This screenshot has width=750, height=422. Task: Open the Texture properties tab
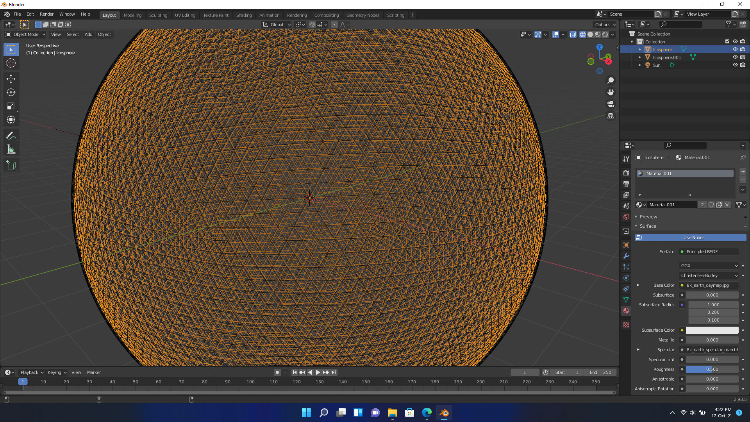[626, 325]
